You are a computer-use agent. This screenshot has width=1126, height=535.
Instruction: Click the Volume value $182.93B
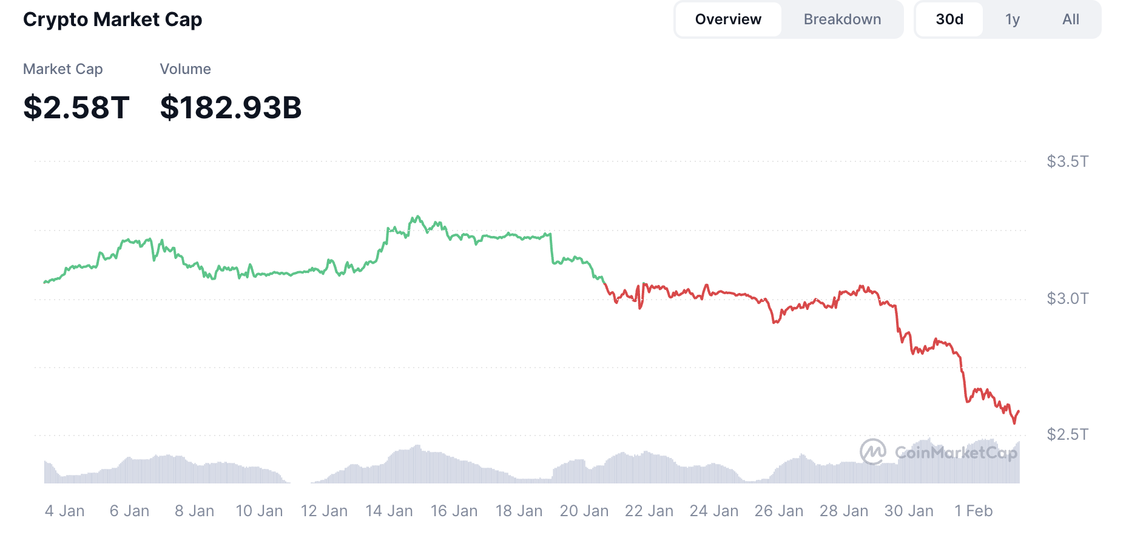coord(231,107)
